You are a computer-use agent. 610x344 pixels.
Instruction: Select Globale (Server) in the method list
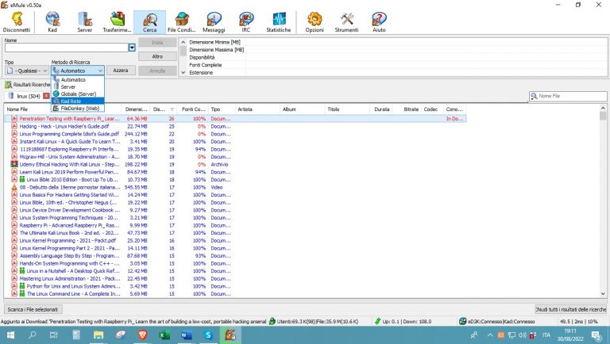(78, 94)
